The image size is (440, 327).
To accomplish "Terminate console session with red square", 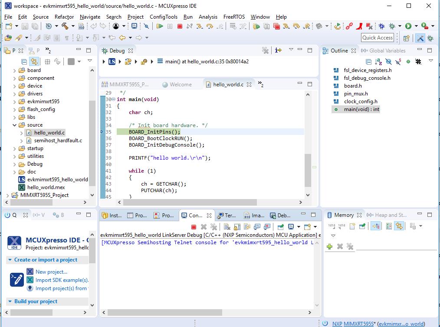I will [x=194, y=227].
